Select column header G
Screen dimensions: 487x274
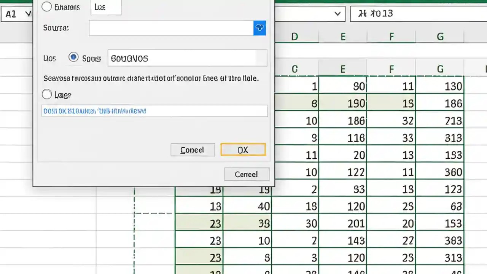tap(440, 36)
